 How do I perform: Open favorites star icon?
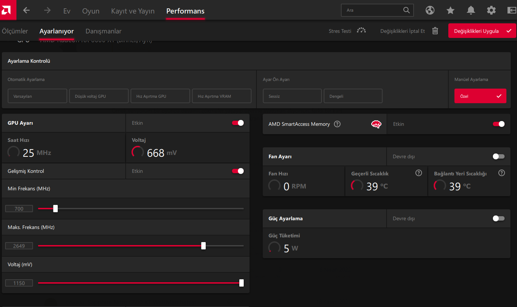451,10
